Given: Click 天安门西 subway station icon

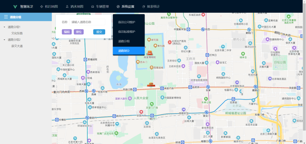Looking at the screenshot, I should click(135, 89).
